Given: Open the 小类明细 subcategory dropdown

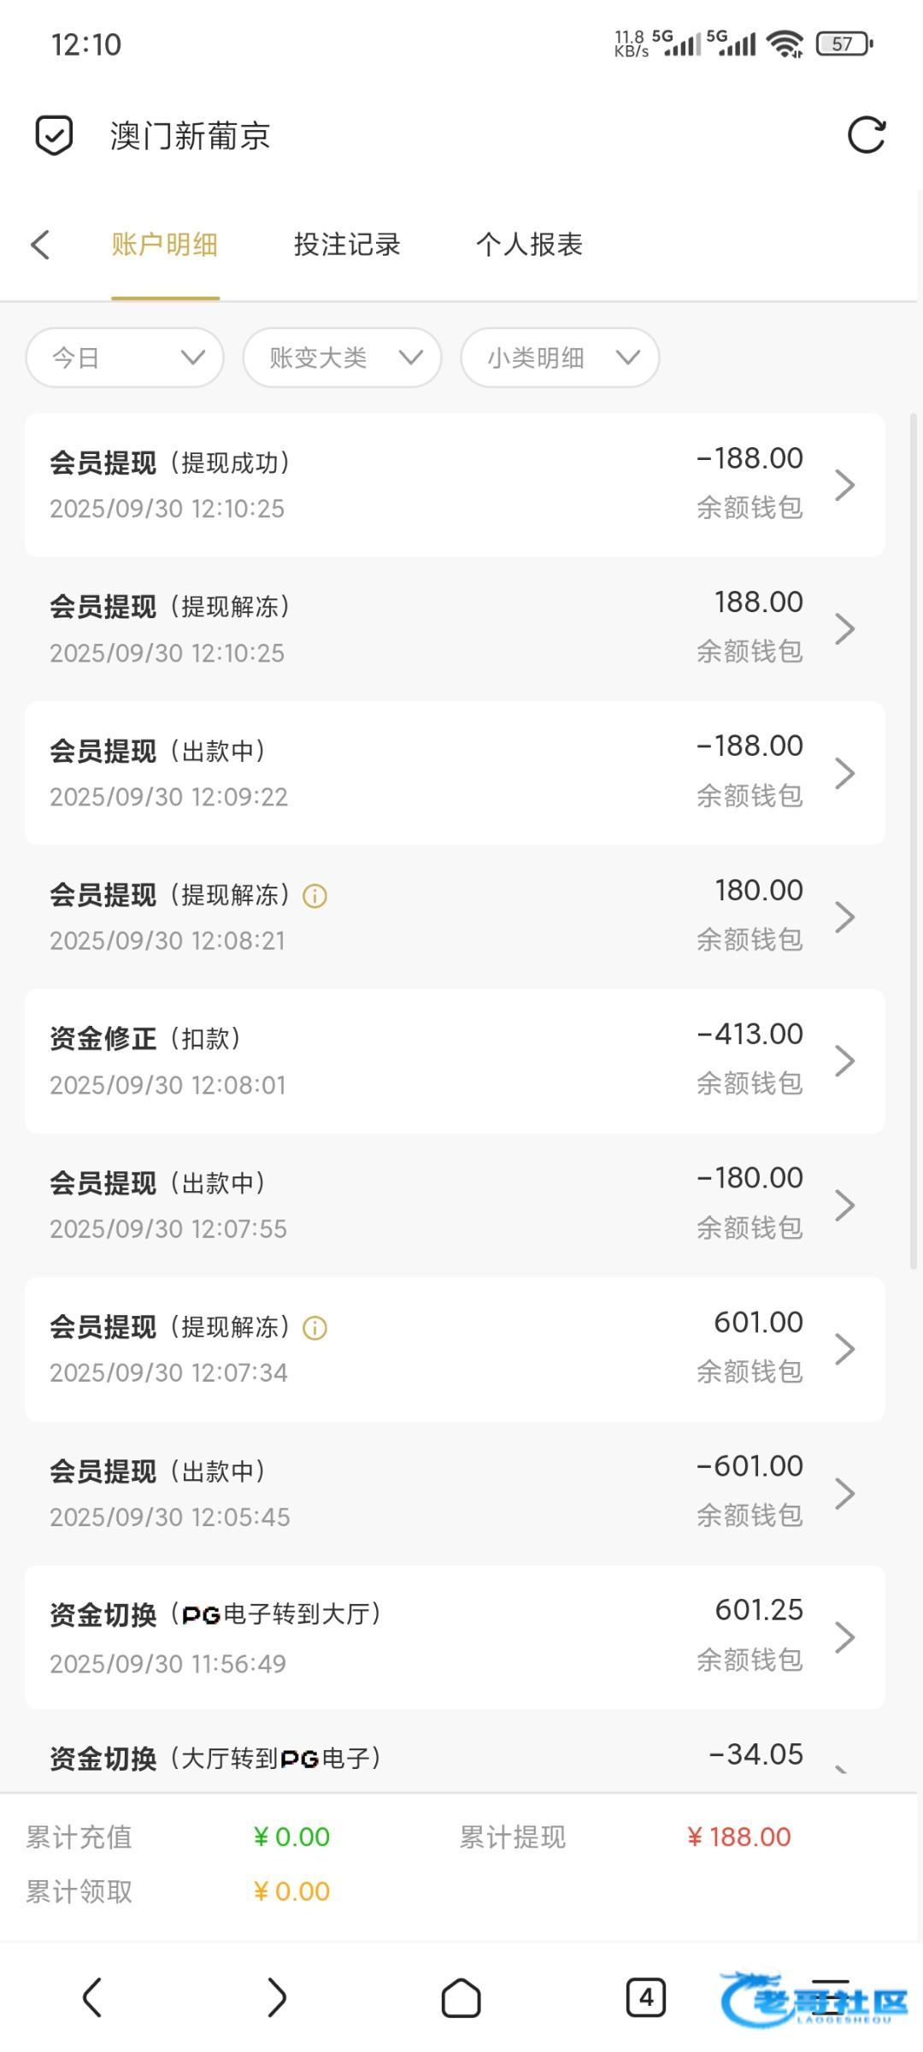Looking at the screenshot, I should click(560, 357).
